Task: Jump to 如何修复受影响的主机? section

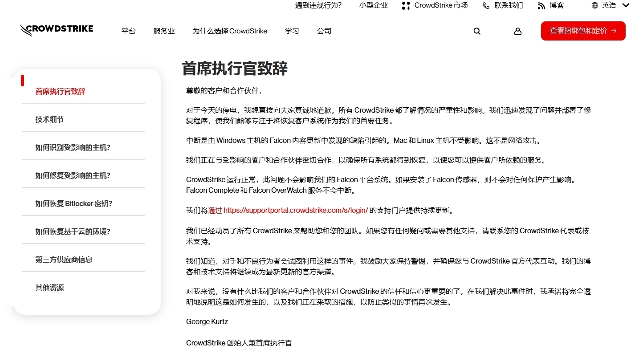Action: (73, 175)
